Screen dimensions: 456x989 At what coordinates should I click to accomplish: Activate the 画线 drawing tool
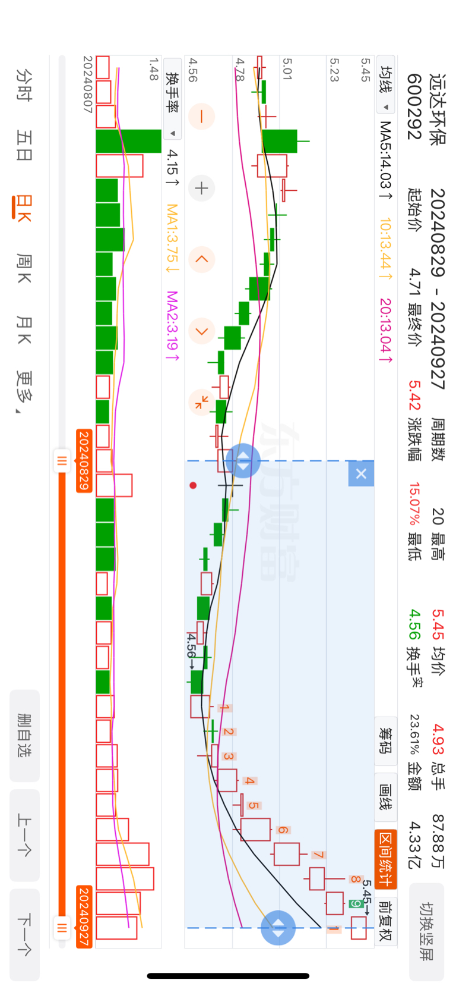pyautogui.click(x=386, y=798)
